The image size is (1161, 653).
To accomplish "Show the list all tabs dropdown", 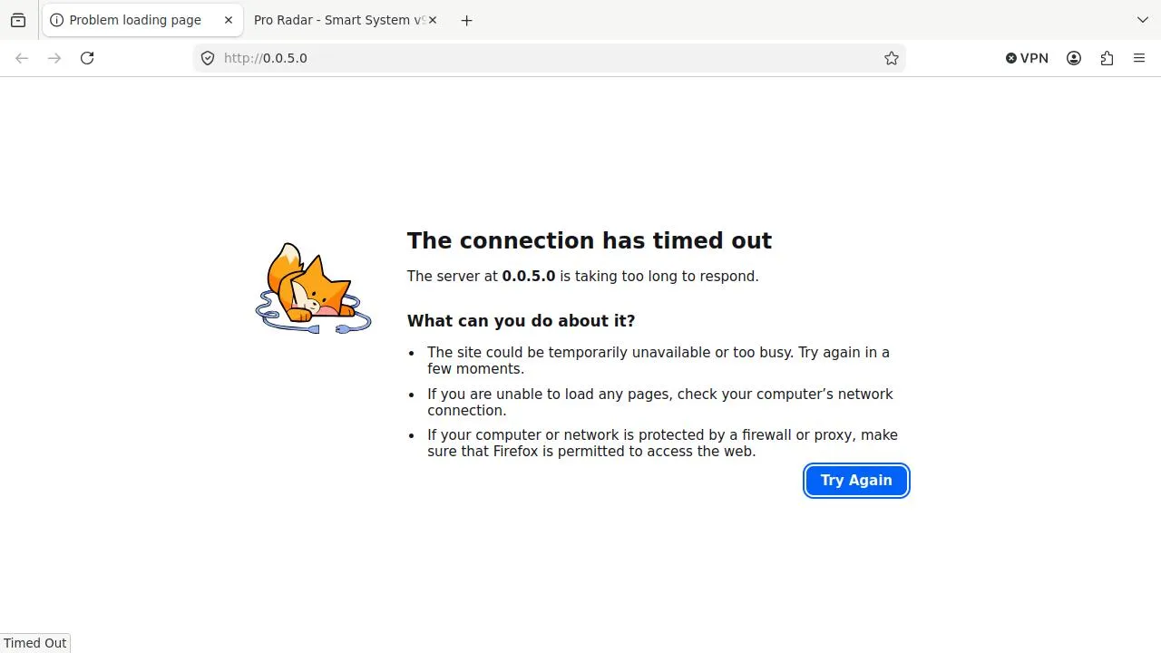I will click(x=1142, y=20).
